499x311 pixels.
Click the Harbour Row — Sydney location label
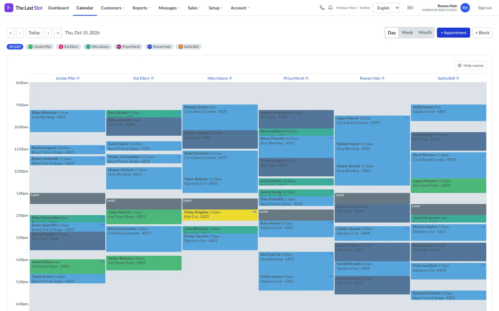[353, 8]
